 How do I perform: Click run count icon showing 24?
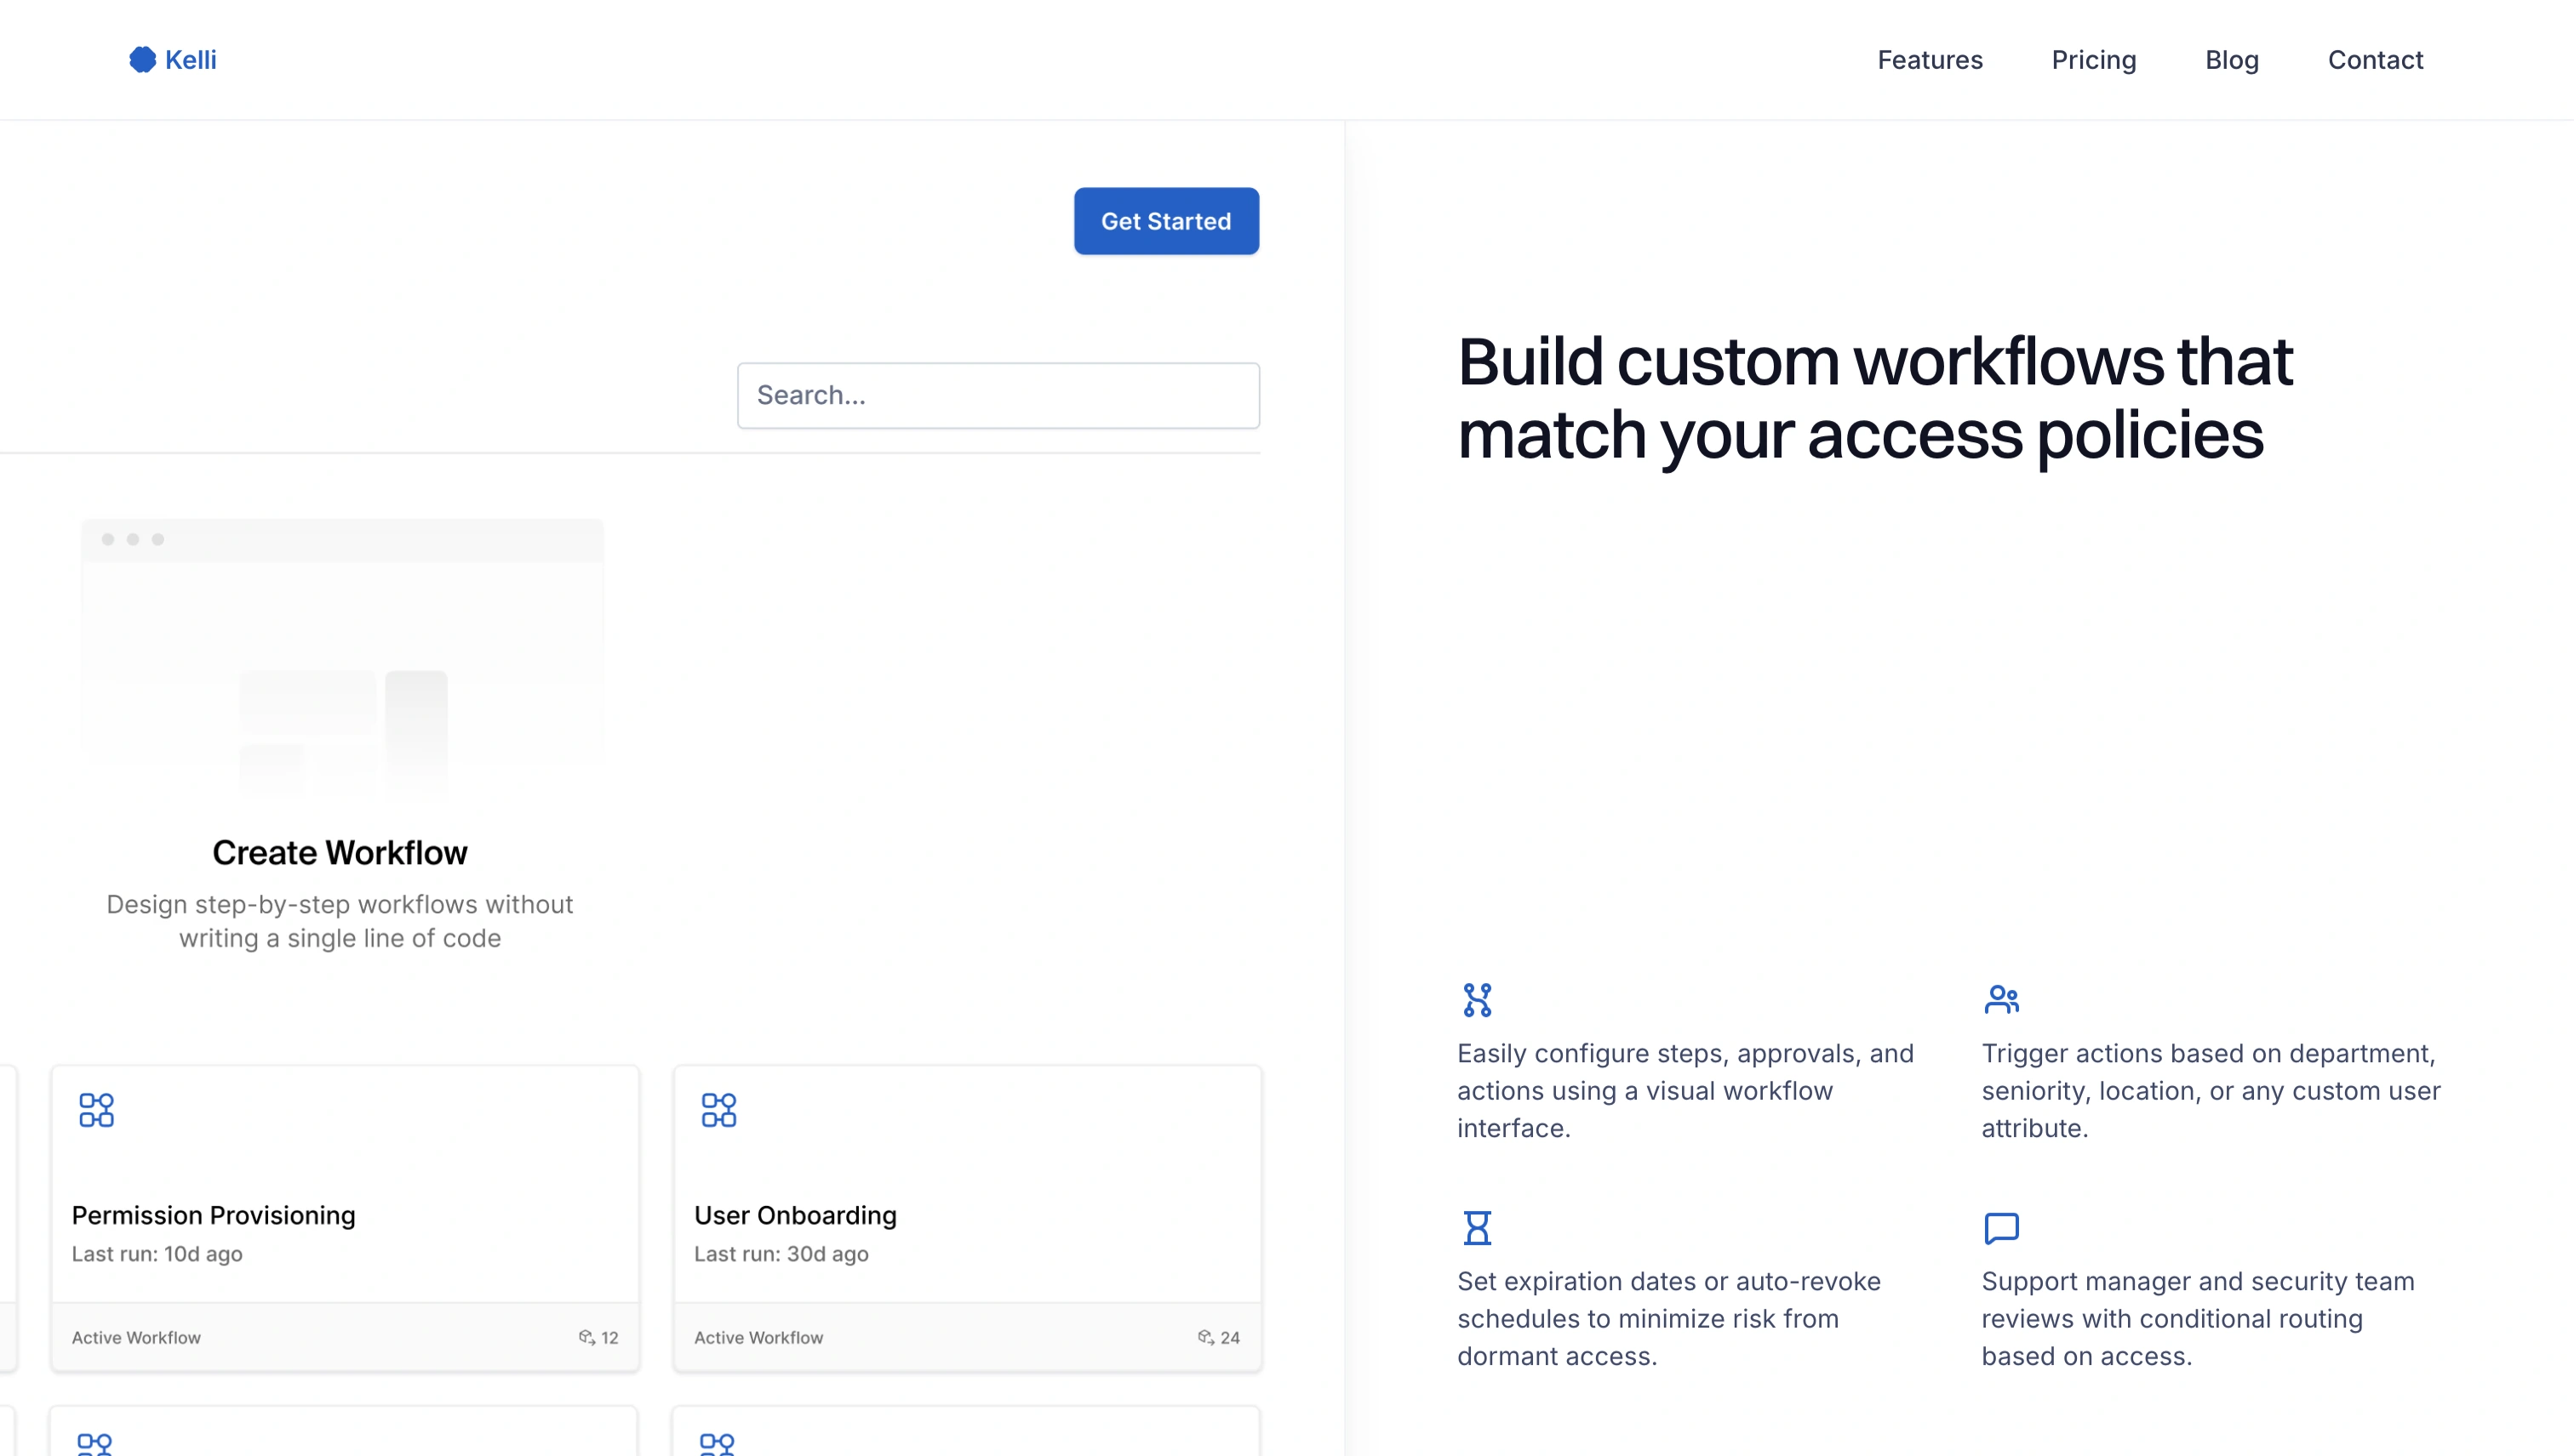[1206, 1337]
